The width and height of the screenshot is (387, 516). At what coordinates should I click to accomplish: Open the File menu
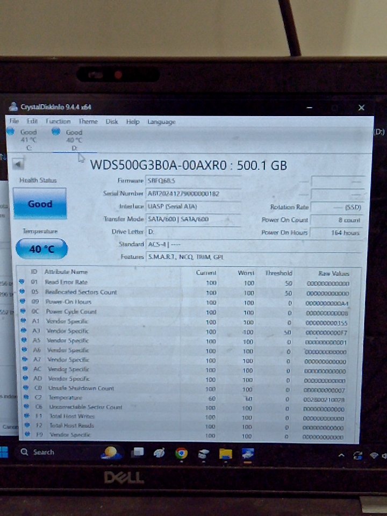(x=14, y=121)
